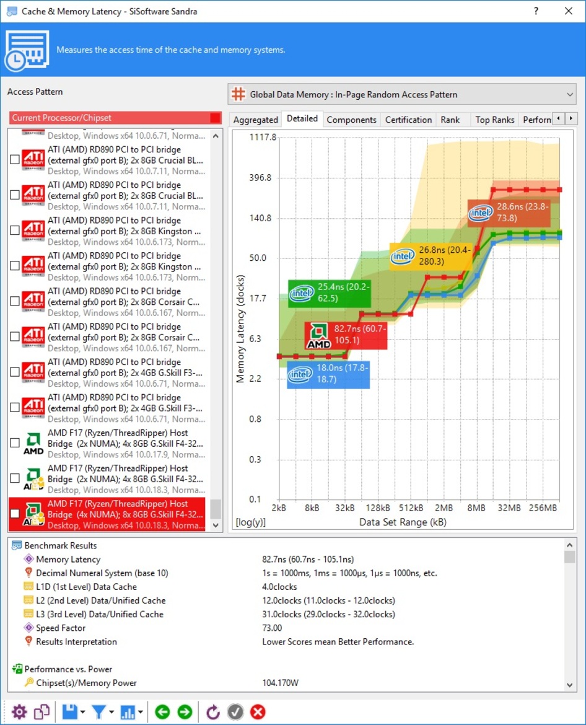The width and height of the screenshot is (586, 725).
Task: Open the settings gear in bottom toolbar
Action: (19, 712)
